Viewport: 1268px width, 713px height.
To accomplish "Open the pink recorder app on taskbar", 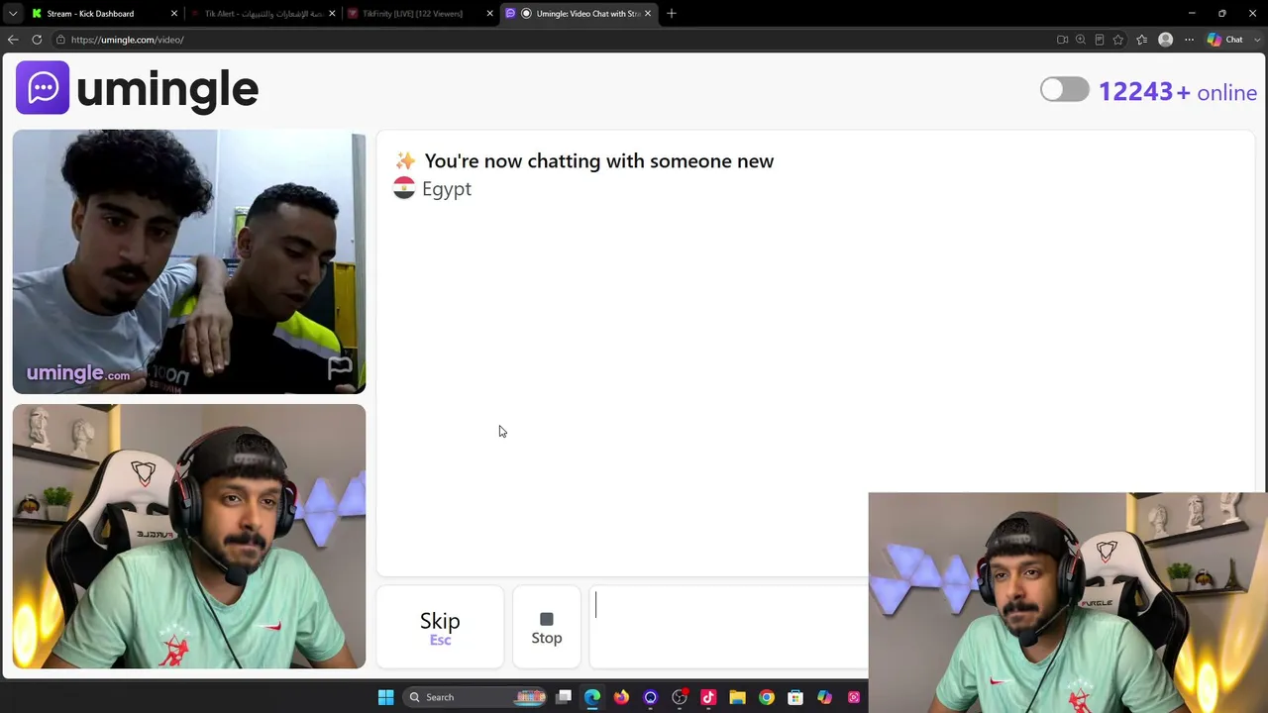I will 854,697.
